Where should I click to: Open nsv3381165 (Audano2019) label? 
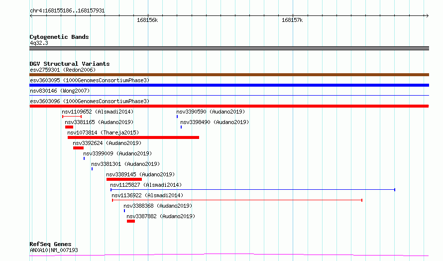[99, 122]
